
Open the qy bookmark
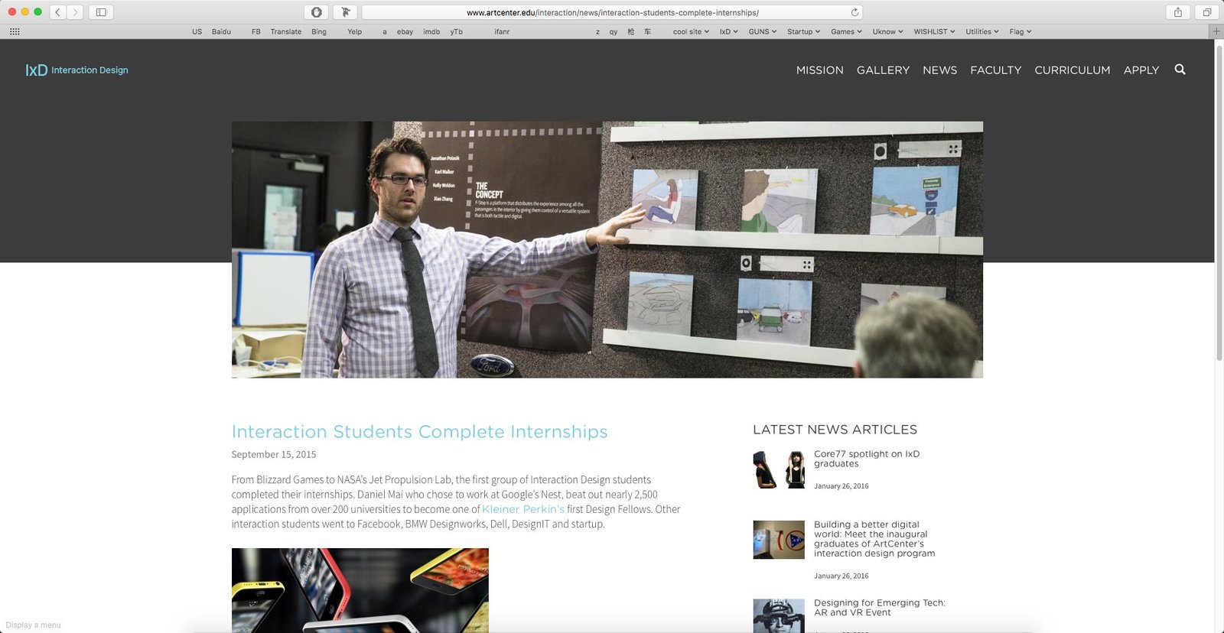click(x=614, y=31)
